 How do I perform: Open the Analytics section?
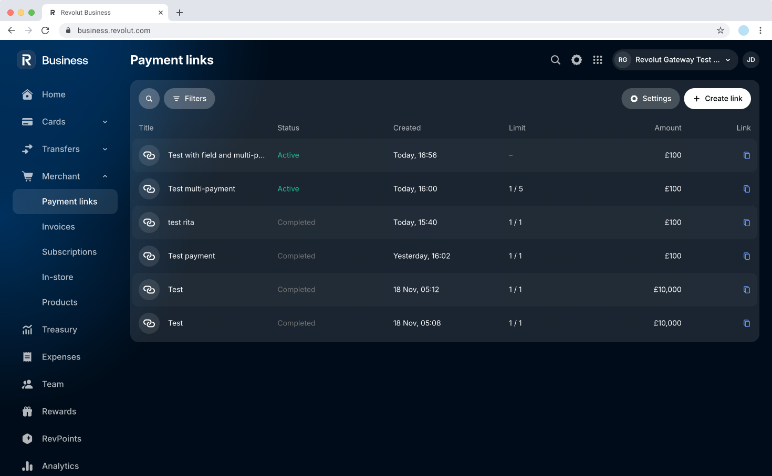(x=60, y=466)
